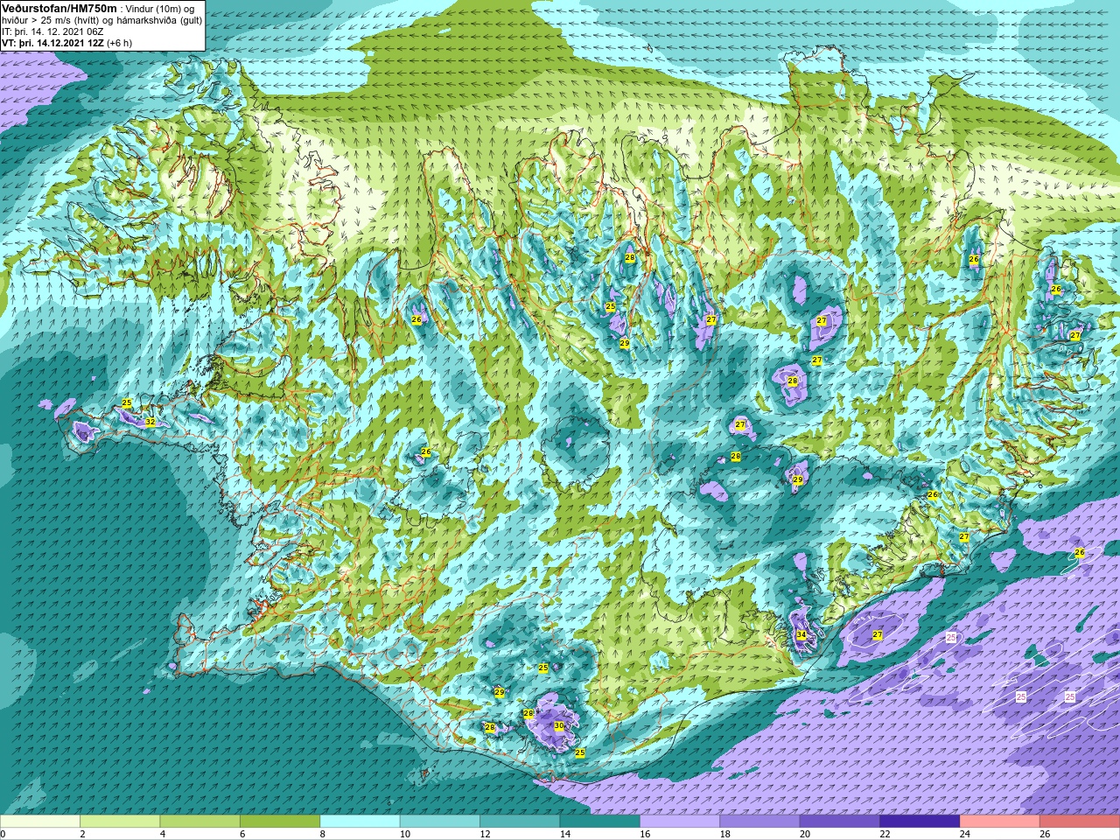Click the legend tick label "2"
Screen dimensions: 1120x840
[82, 834]
